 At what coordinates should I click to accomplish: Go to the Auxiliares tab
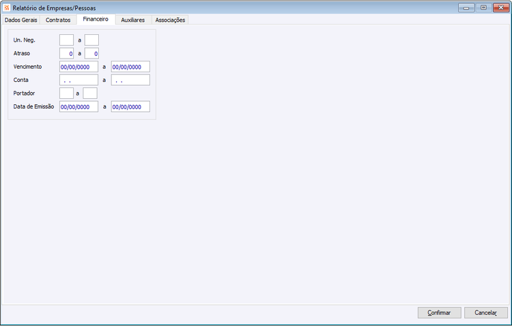[x=133, y=20]
